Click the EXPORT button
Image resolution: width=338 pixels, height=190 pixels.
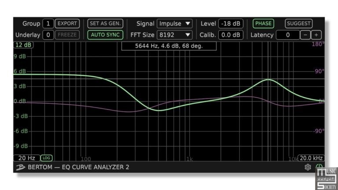pos(67,23)
